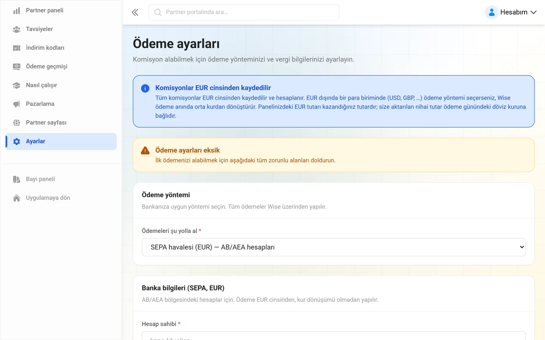The image size is (545, 340).
Task: Open the Ödemeleri şu yolla al dropdown
Action: pos(333,247)
